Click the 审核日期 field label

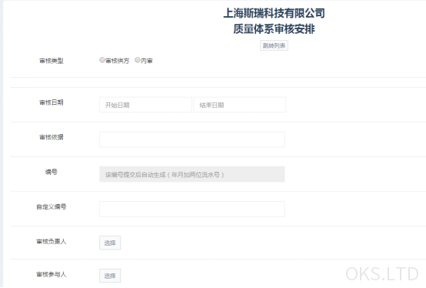(x=51, y=102)
